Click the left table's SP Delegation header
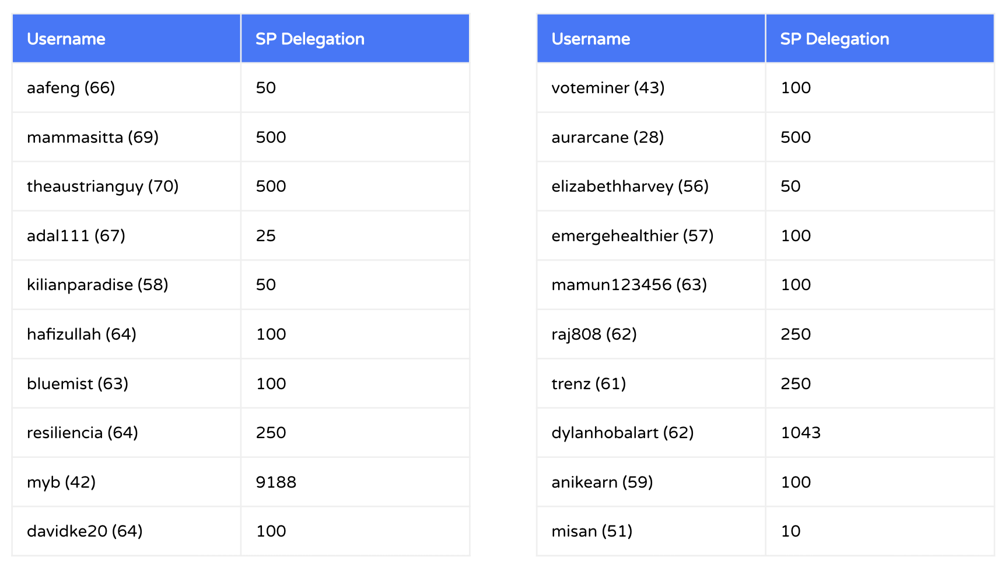1008x571 pixels. pos(310,39)
